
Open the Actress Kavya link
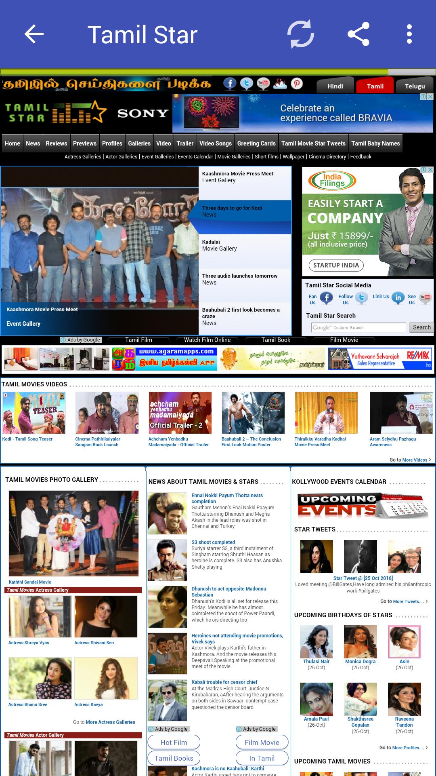coord(88,704)
